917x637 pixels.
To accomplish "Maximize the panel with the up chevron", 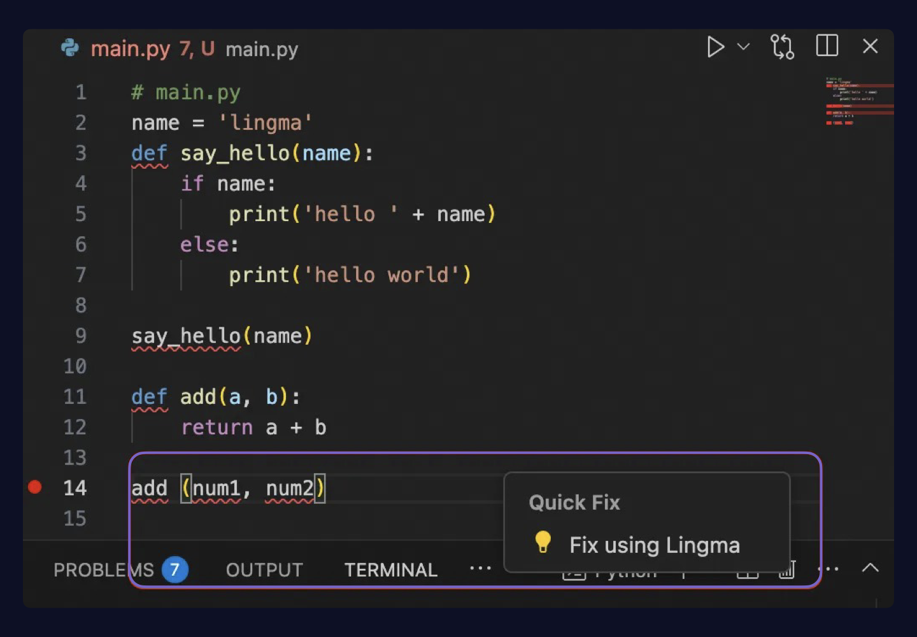I will pyautogui.click(x=870, y=568).
